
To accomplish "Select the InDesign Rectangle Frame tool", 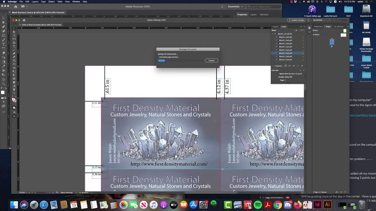I will coord(14,60).
